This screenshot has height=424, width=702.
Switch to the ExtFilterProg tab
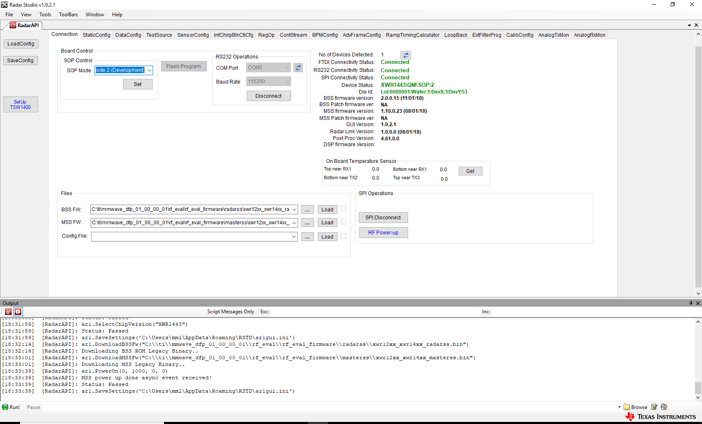pyautogui.click(x=487, y=35)
